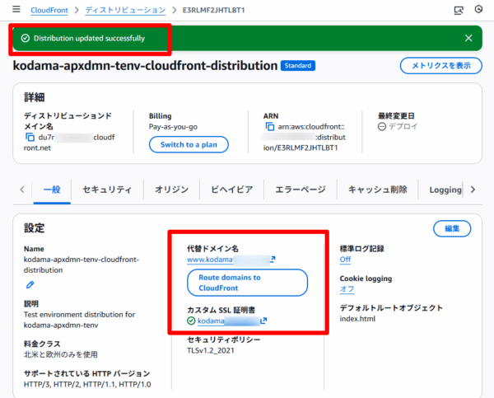
Task: Select the キャッシュ削除 tab
Action: click(377, 190)
